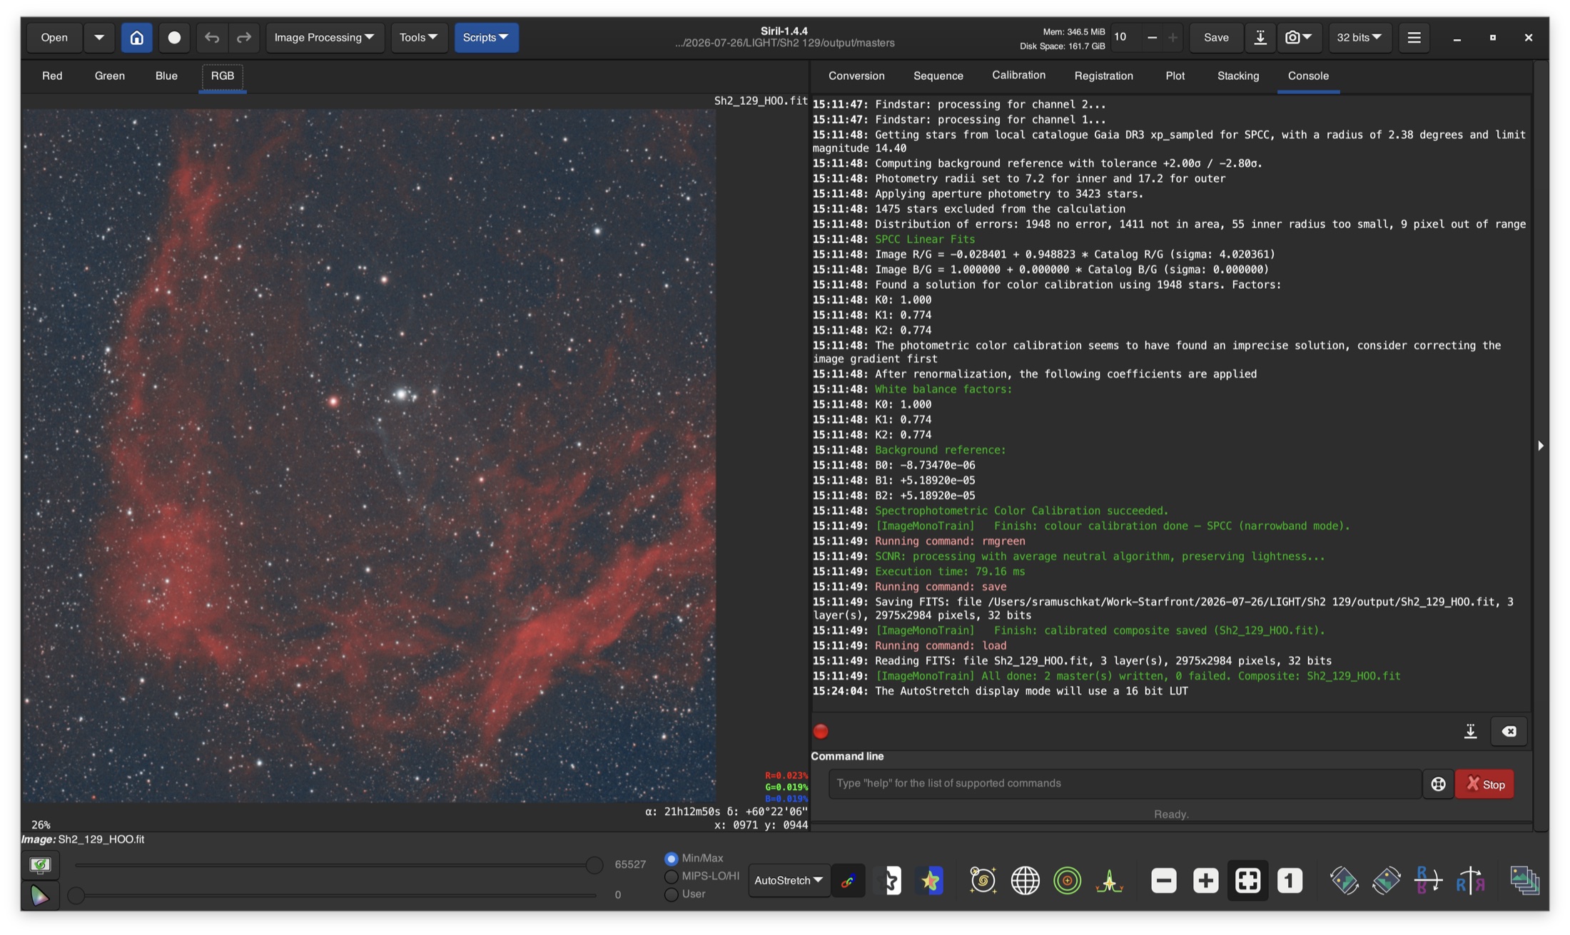Click the hamburger main menu icon
The width and height of the screenshot is (1570, 935).
(x=1414, y=37)
